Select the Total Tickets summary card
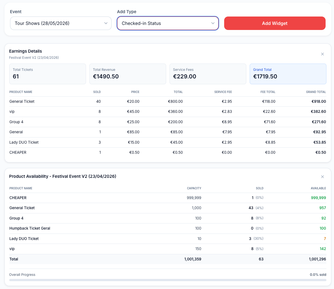The image size is (334, 289). tap(48, 74)
